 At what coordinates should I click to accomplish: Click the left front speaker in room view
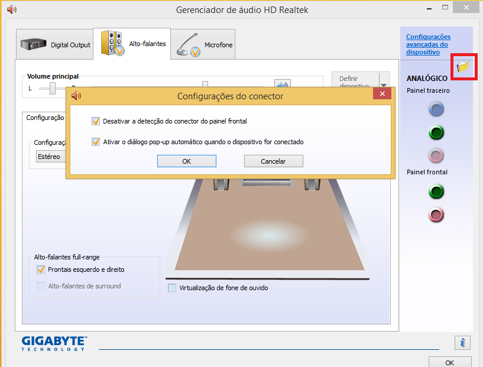(221, 184)
